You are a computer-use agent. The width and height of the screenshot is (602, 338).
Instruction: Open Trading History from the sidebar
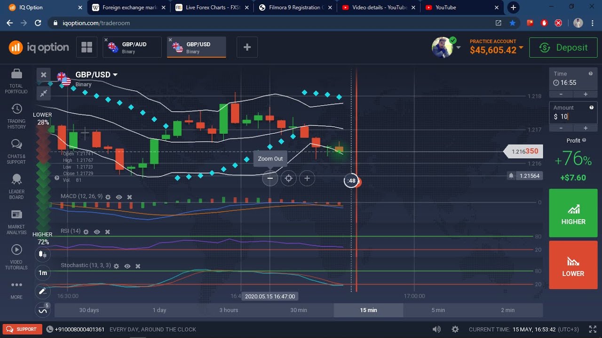tap(16, 116)
